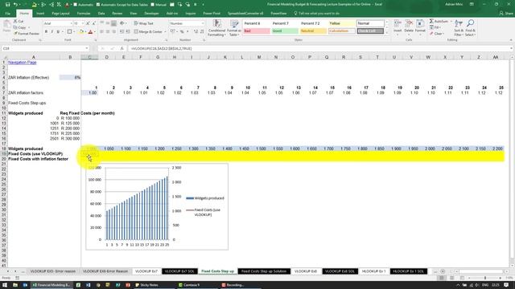Screen dimensions: 515x289
Task: Open Find & Select menu
Action: click(470, 28)
